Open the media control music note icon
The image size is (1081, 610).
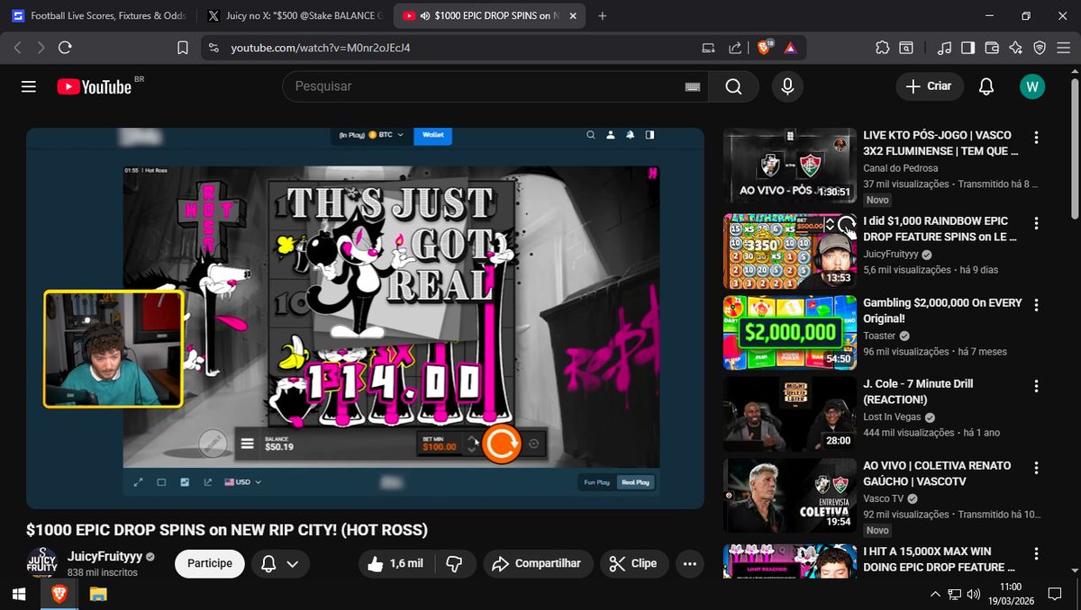(944, 48)
